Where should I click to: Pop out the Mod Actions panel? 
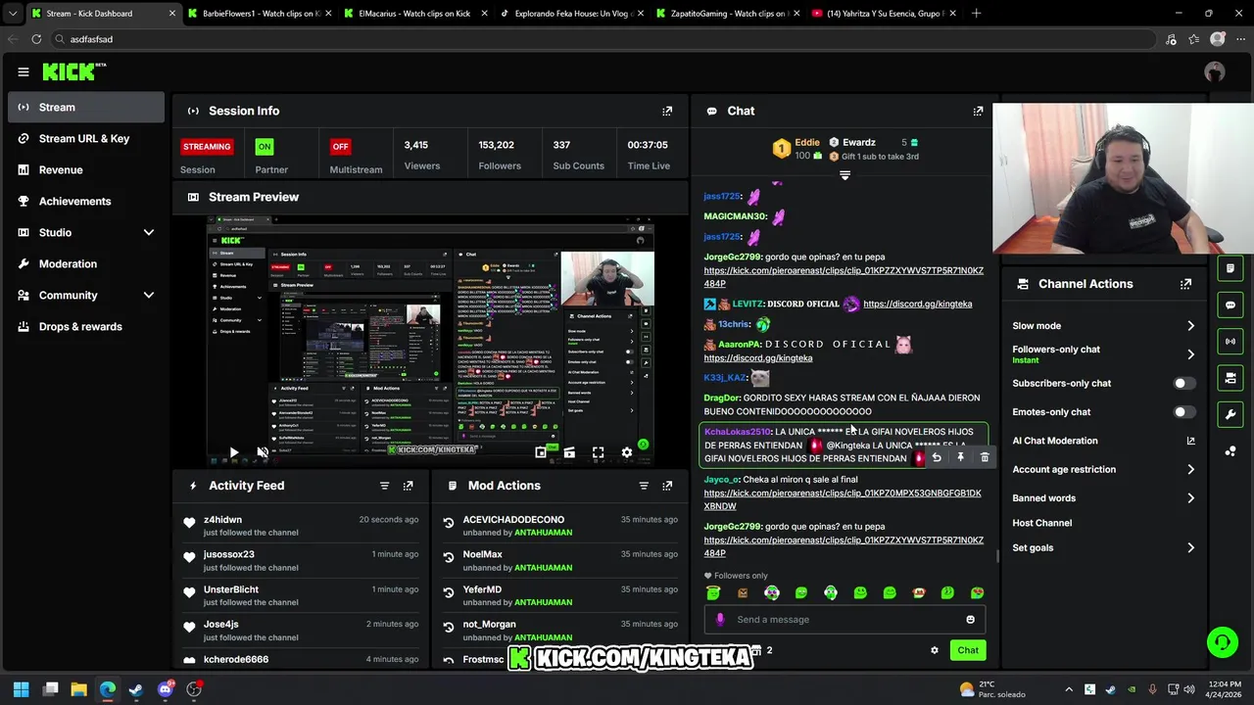667,486
